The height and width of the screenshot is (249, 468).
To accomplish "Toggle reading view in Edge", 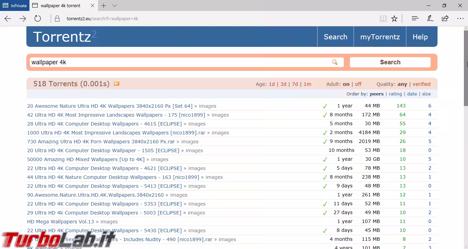I will point(383,18).
